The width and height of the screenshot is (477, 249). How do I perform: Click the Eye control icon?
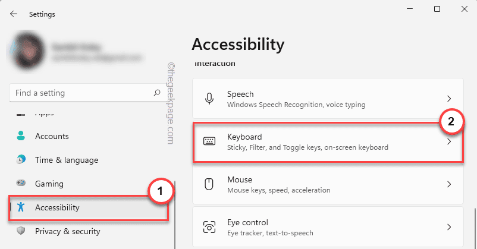209,227
